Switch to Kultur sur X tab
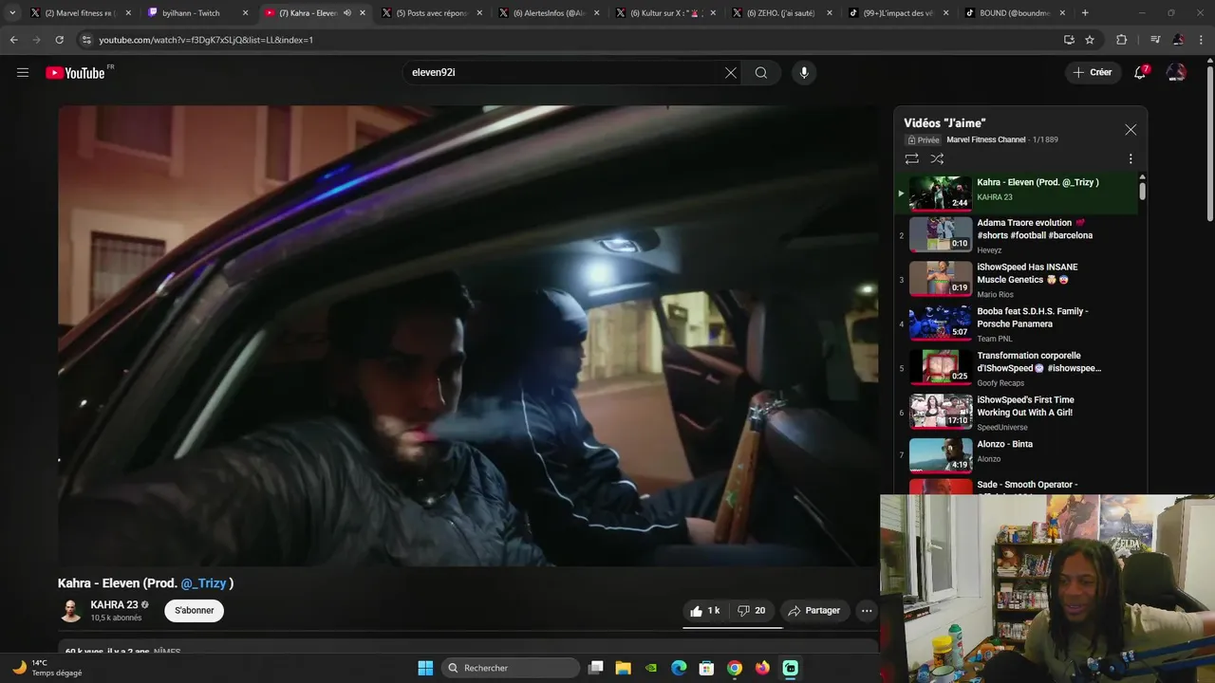This screenshot has width=1215, height=683. pyautogui.click(x=666, y=13)
